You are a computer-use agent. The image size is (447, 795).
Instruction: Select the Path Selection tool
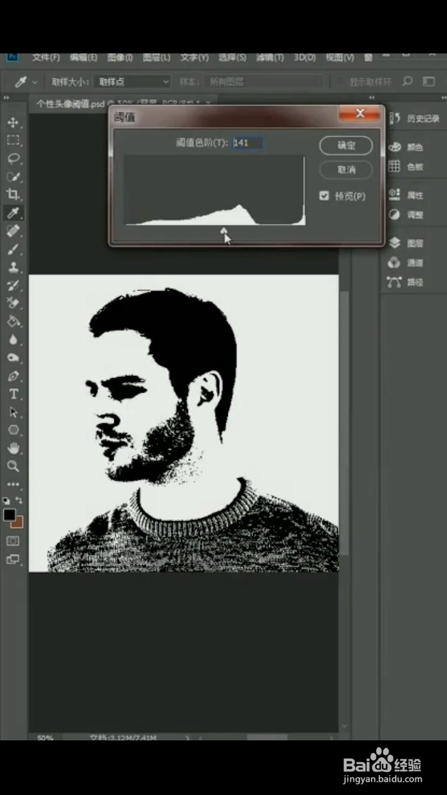point(13,412)
